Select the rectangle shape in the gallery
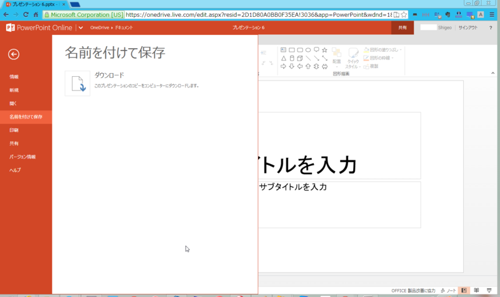Image resolution: width=500 pixels, height=297 pixels. point(291,50)
